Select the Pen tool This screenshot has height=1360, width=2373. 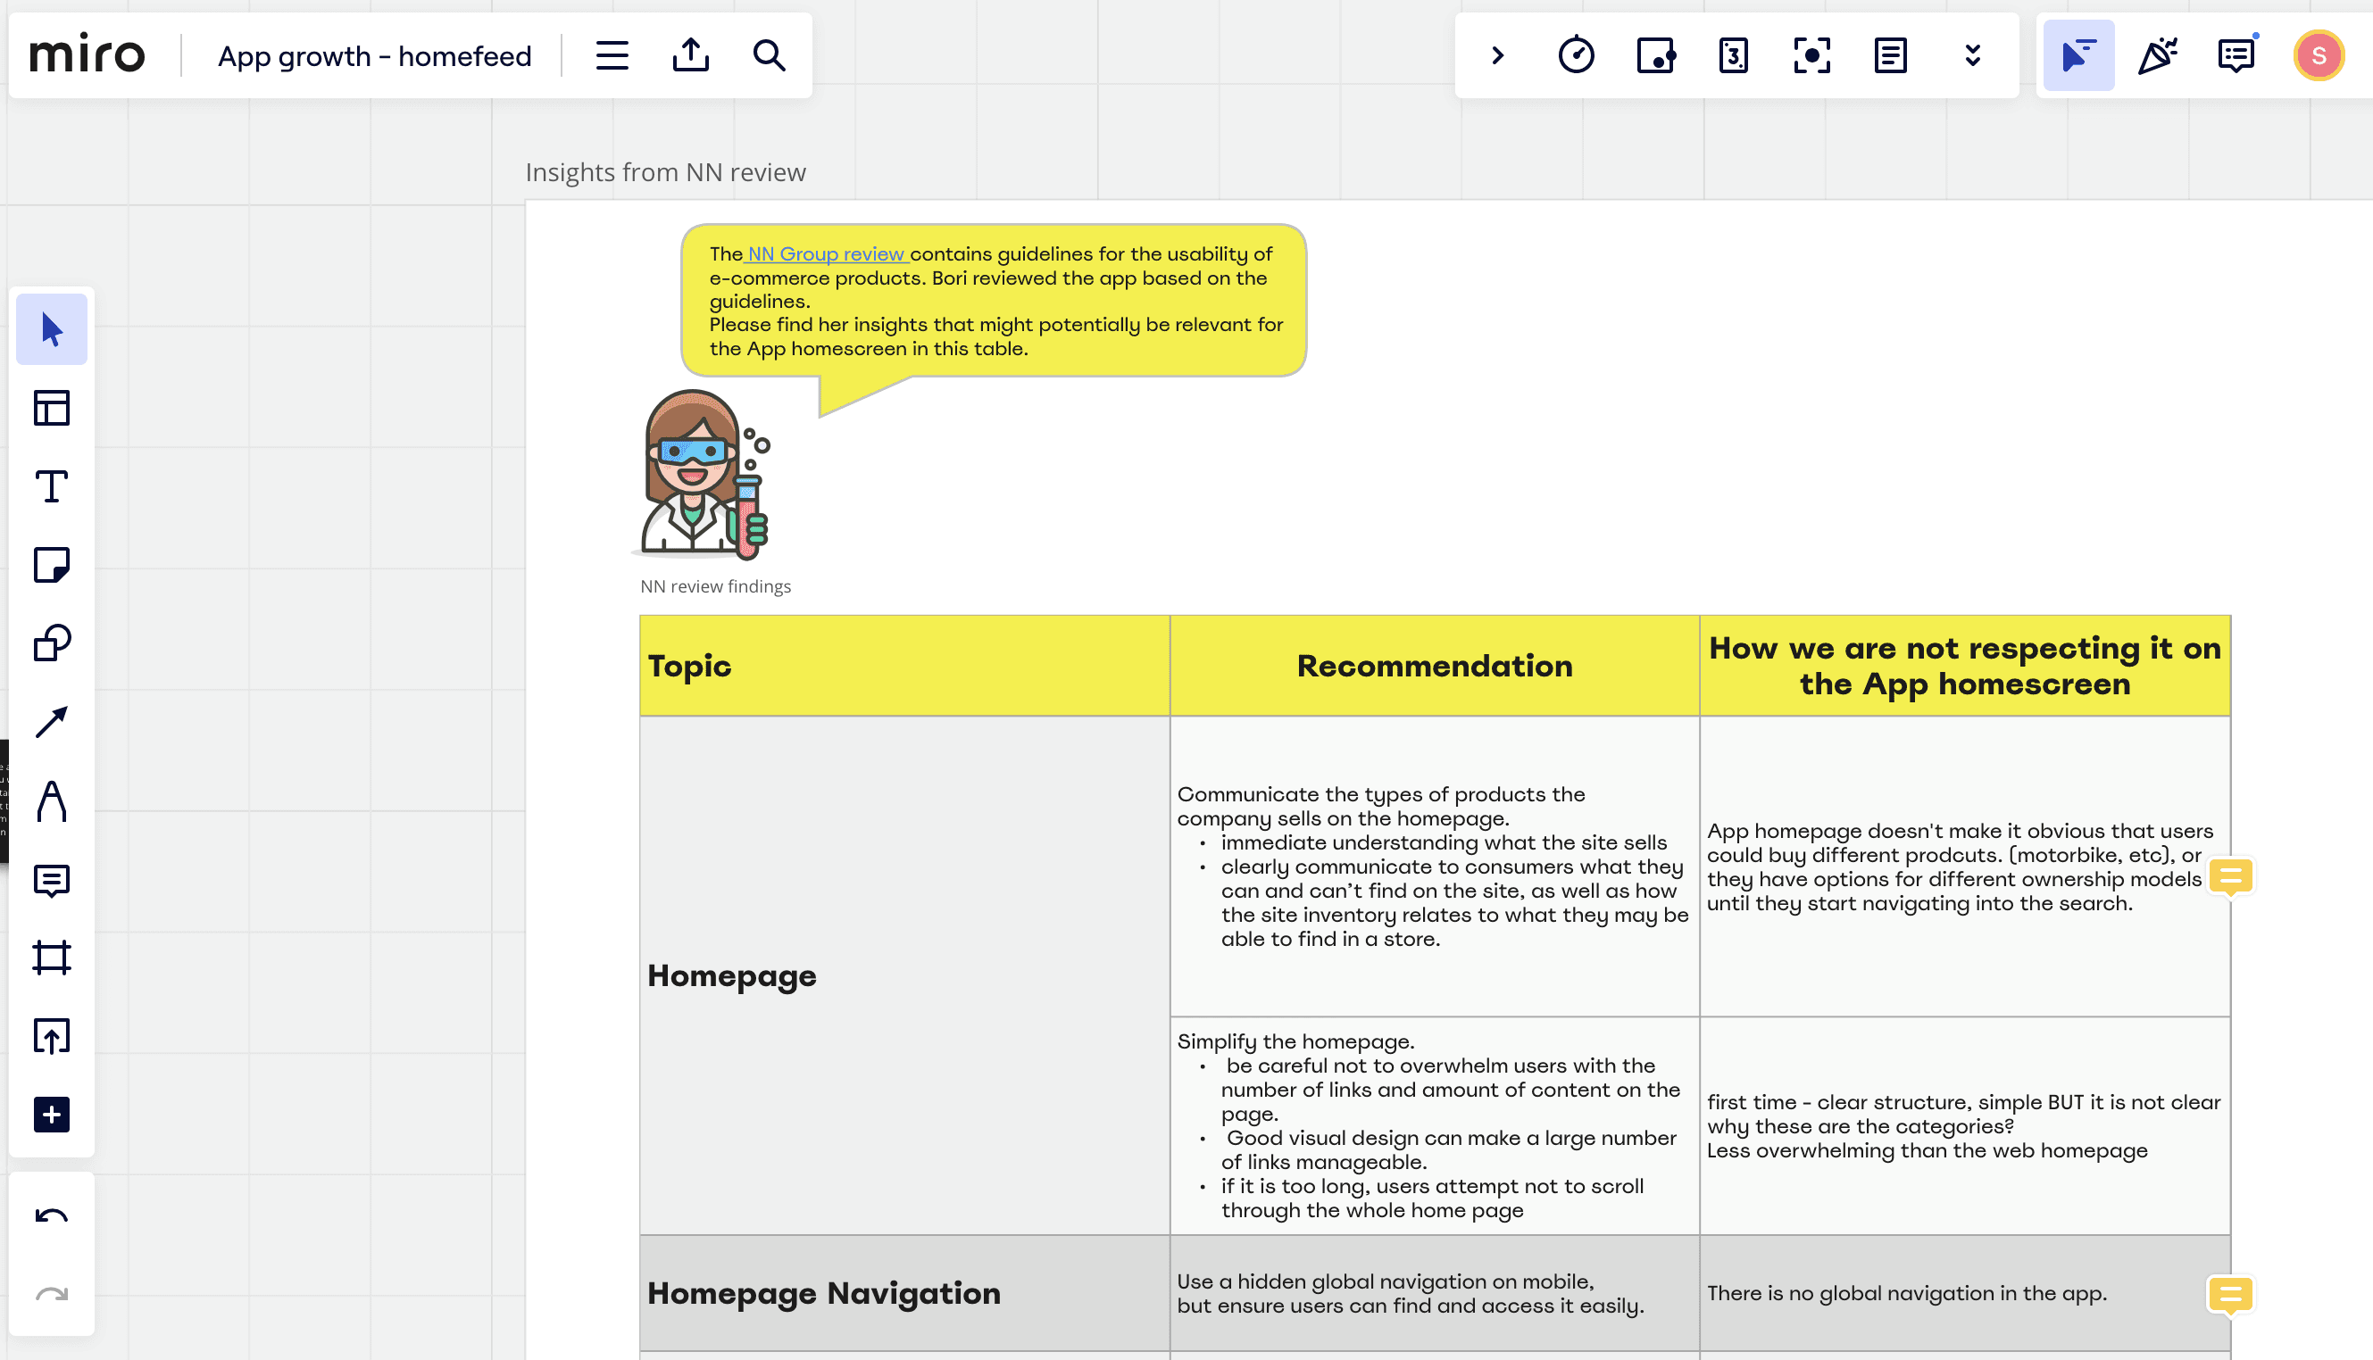tap(52, 801)
